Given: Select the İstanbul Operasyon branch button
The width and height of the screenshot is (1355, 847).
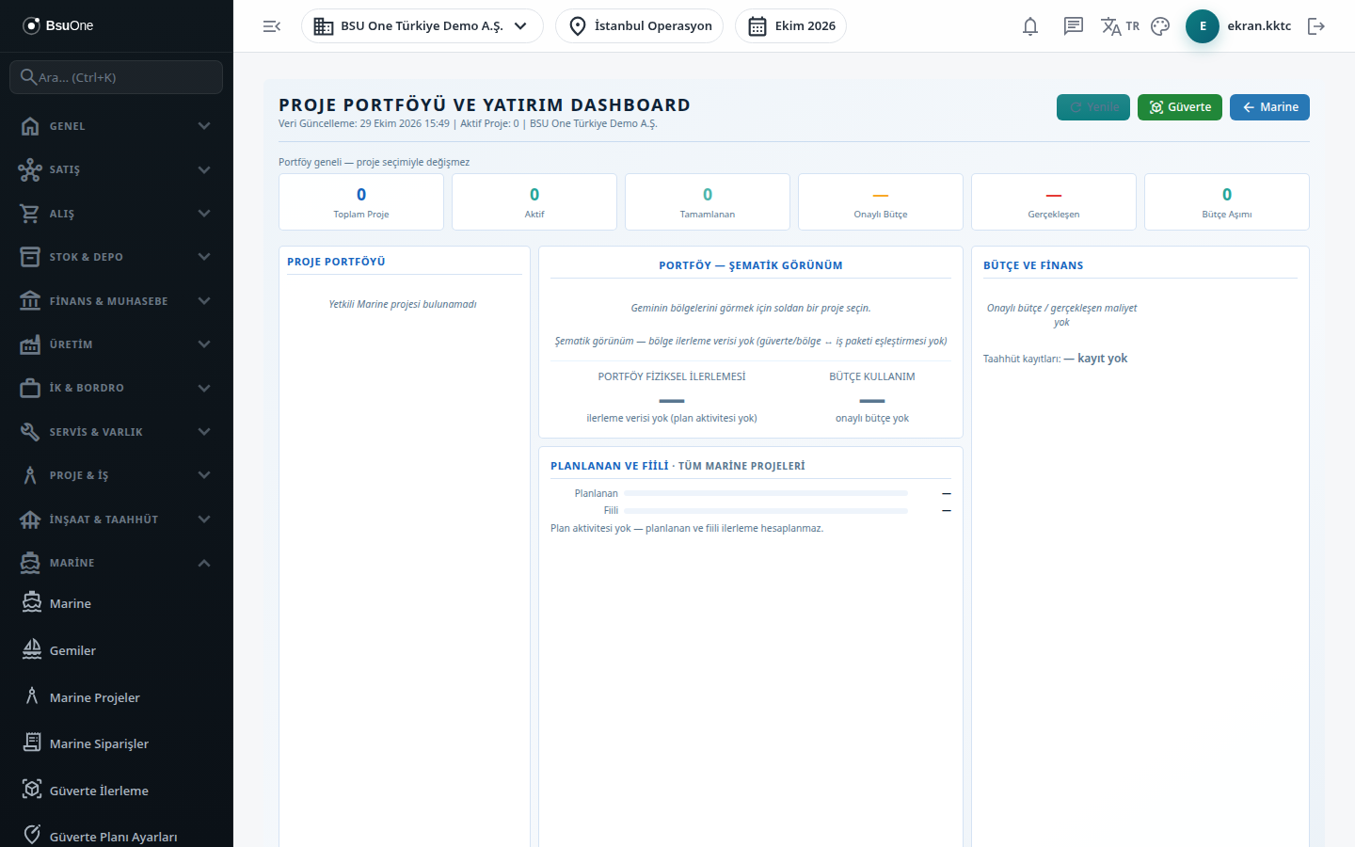Looking at the screenshot, I should tap(639, 26).
